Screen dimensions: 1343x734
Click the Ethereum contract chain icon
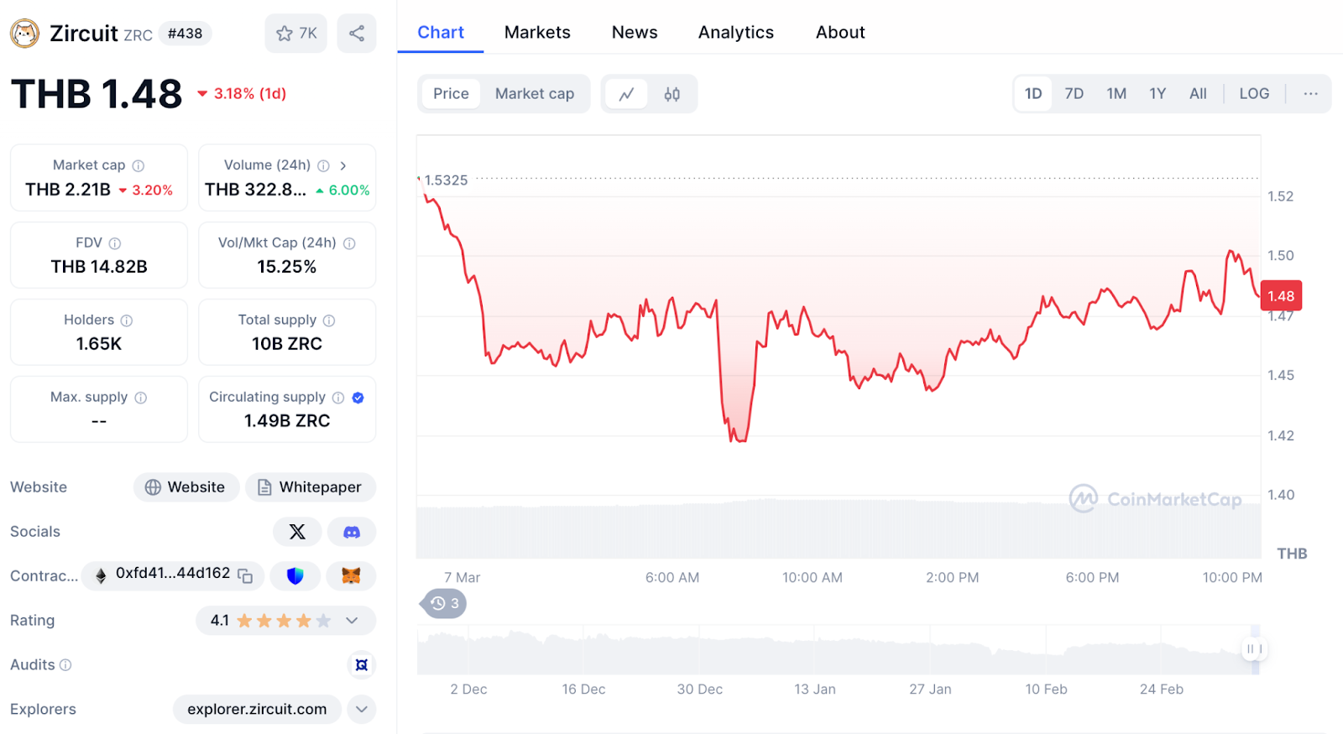(101, 575)
